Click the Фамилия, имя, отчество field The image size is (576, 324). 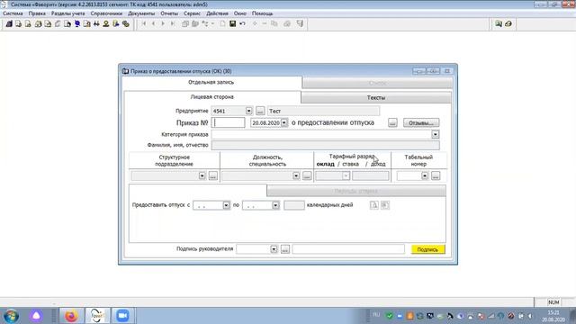point(326,146)
